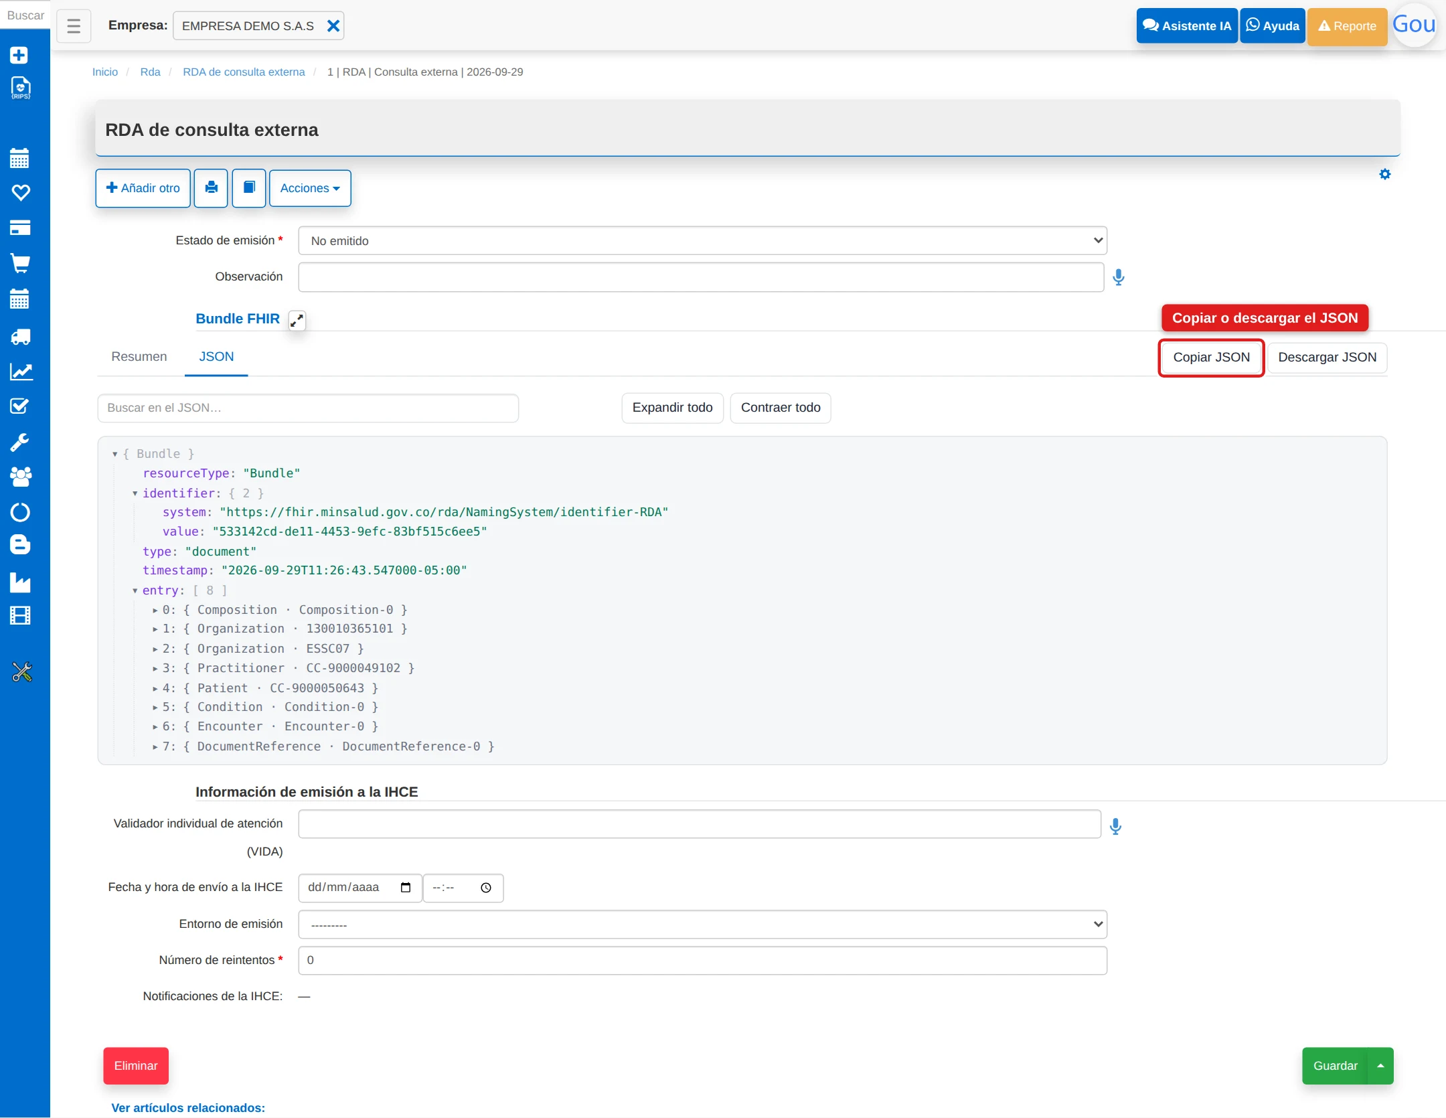Open the medical plus-cross sidebar icon

point(19,54)
